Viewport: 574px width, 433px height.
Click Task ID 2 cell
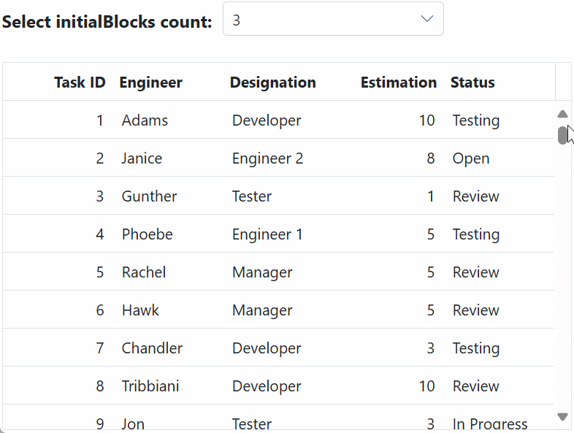100,158
